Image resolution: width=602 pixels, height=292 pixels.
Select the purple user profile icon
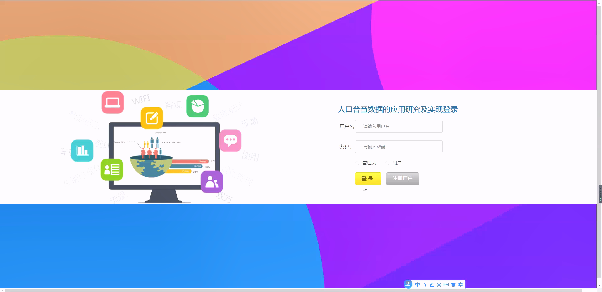(211, 182)
